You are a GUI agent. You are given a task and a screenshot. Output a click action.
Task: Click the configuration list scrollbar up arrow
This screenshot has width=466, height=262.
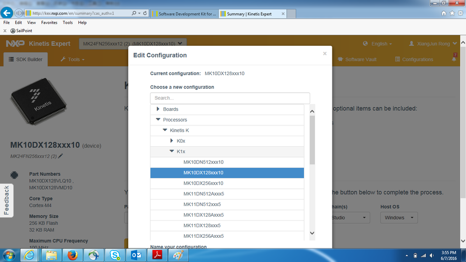[312, 111]
